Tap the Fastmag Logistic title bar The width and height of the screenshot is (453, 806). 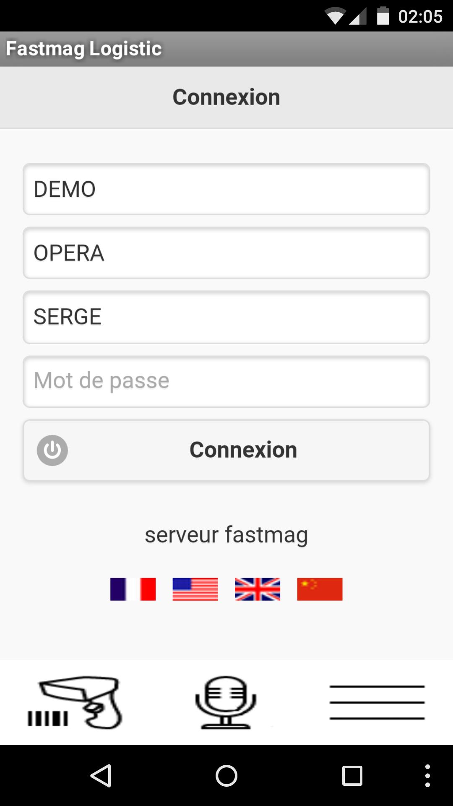(84, 49)
